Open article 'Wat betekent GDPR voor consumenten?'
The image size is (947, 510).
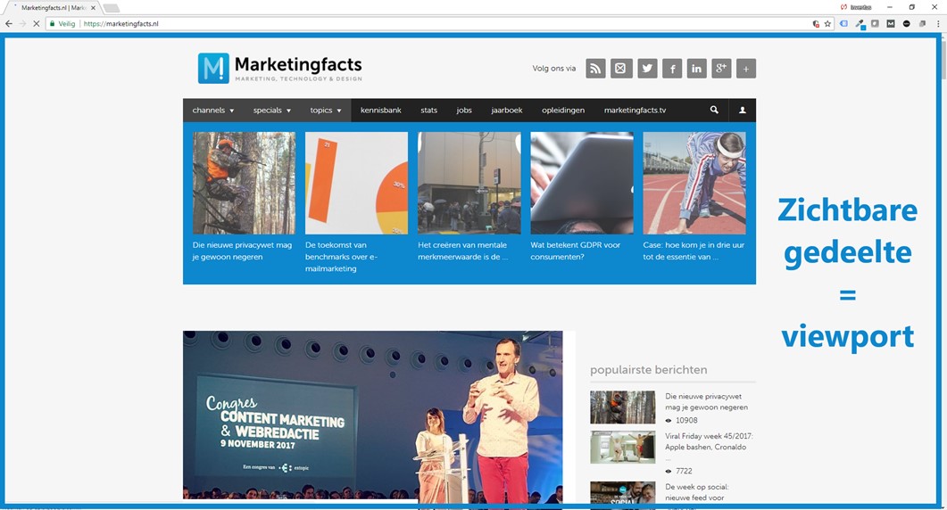click(576, 251)
